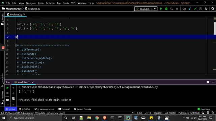Image resolution: width=216 pixels, height=121 pixels.
Task: Click on line 4 set_1 code
Action: click(x=39, y=24)
